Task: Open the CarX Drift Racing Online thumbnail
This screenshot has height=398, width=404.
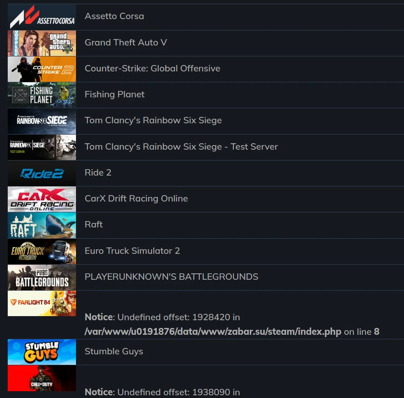Action: click(x=42, y=199)
